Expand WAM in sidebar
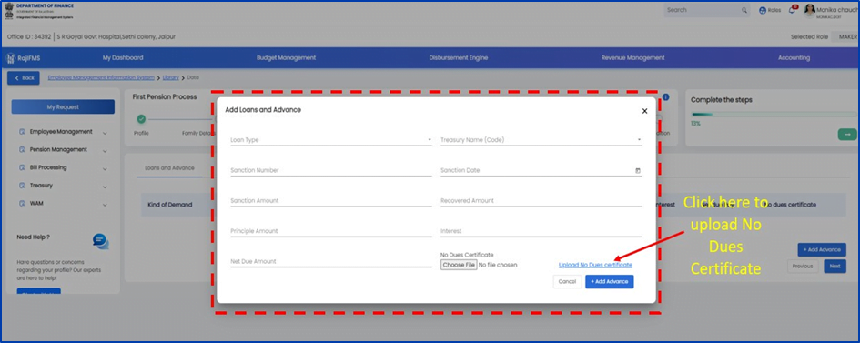Image resolution: width=860 pixels, height=343 pixels. [105, 204]
